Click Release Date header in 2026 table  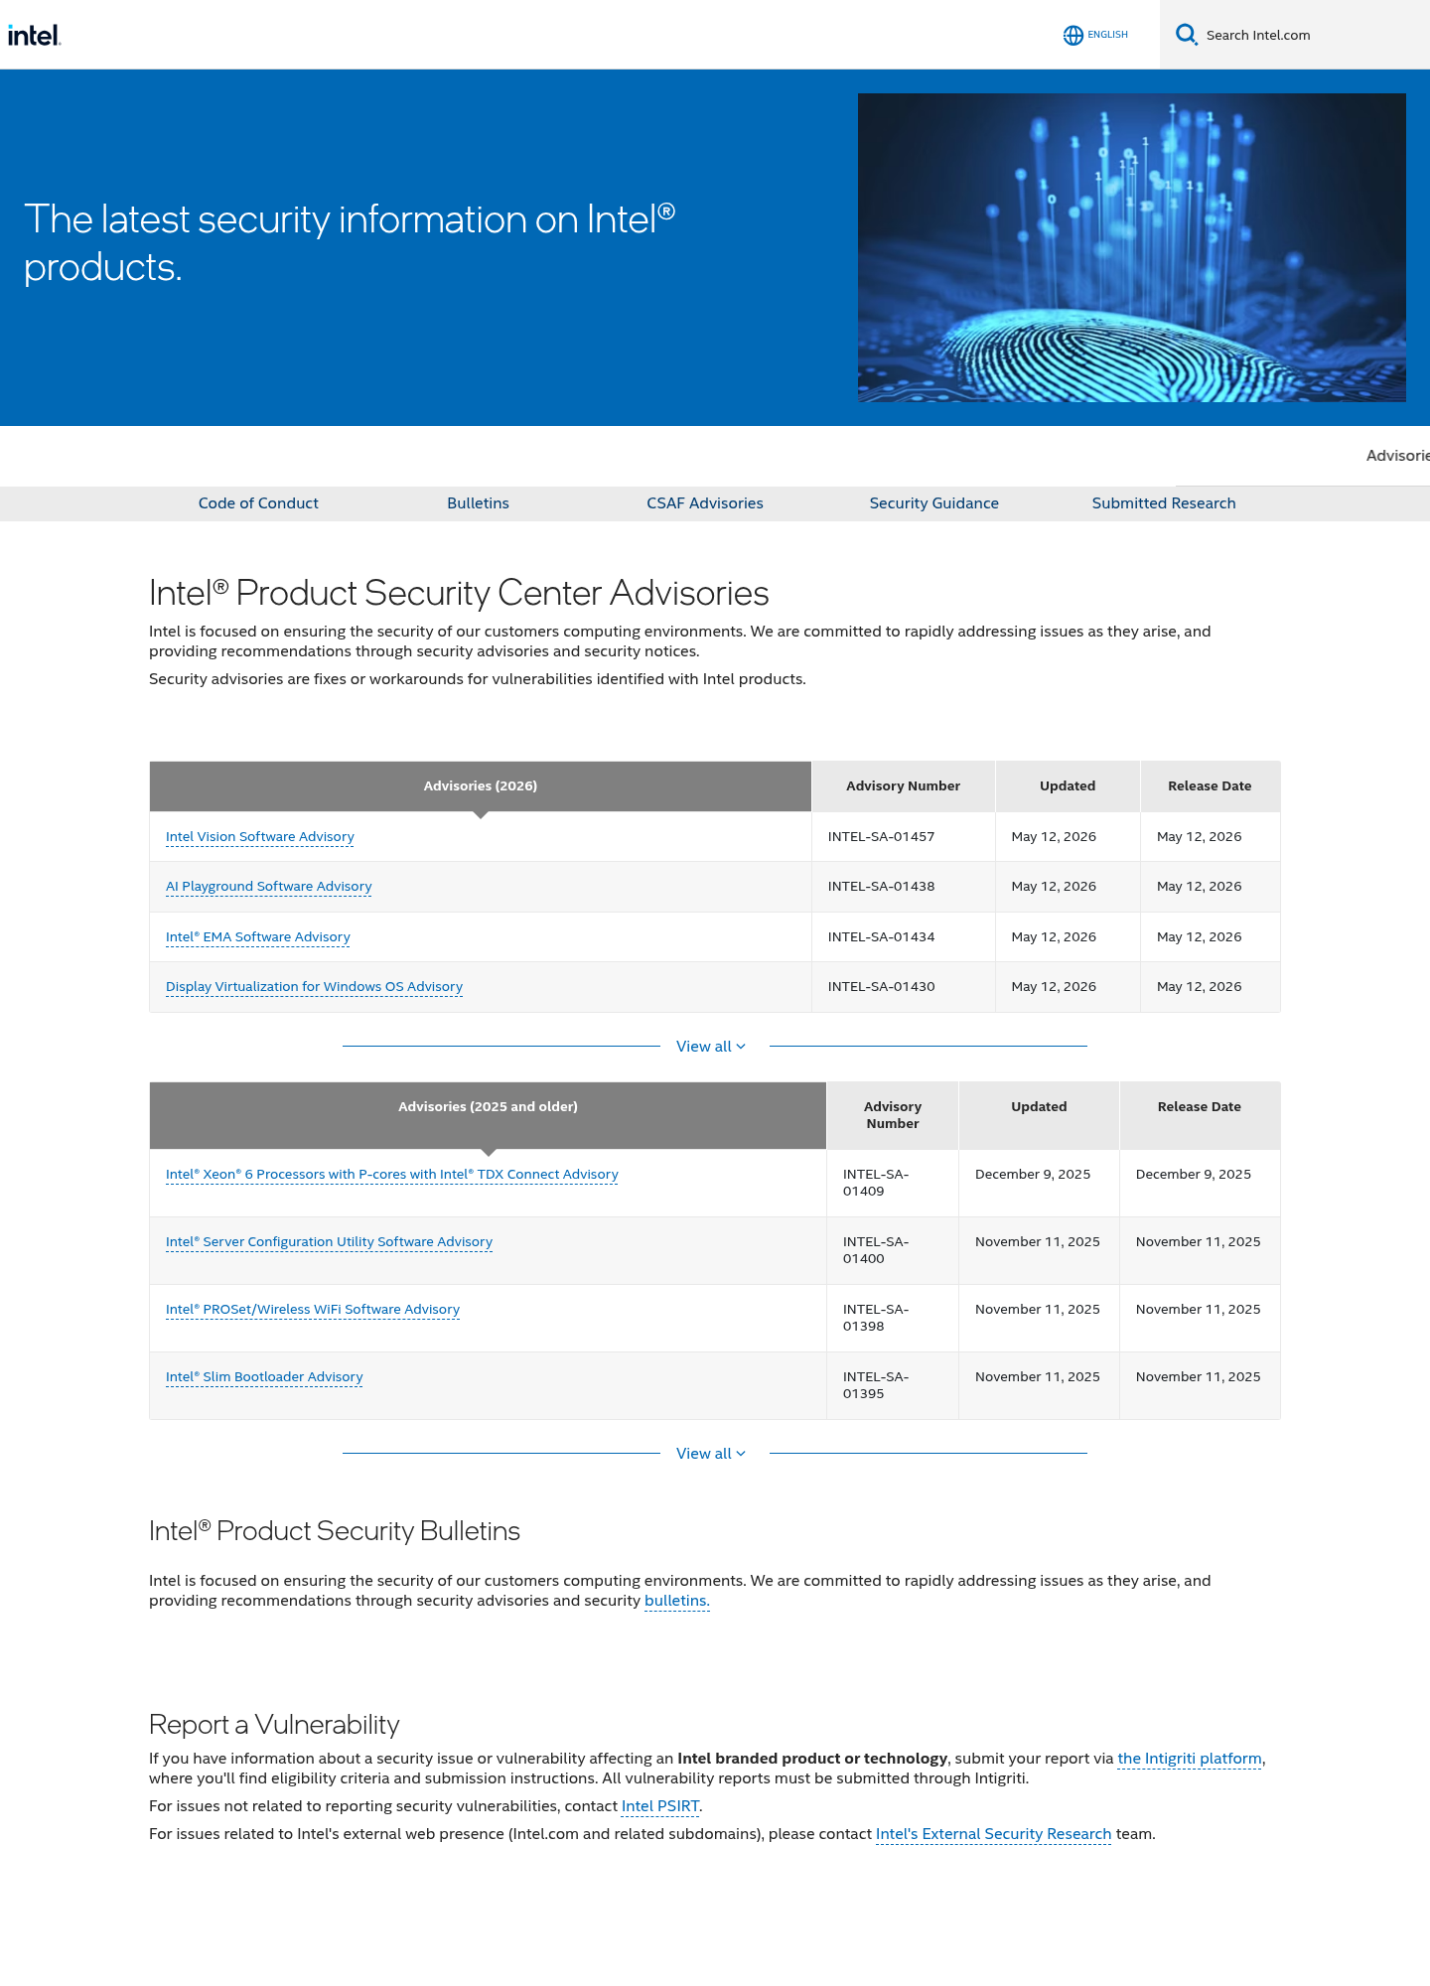[x=1210, y=786]
